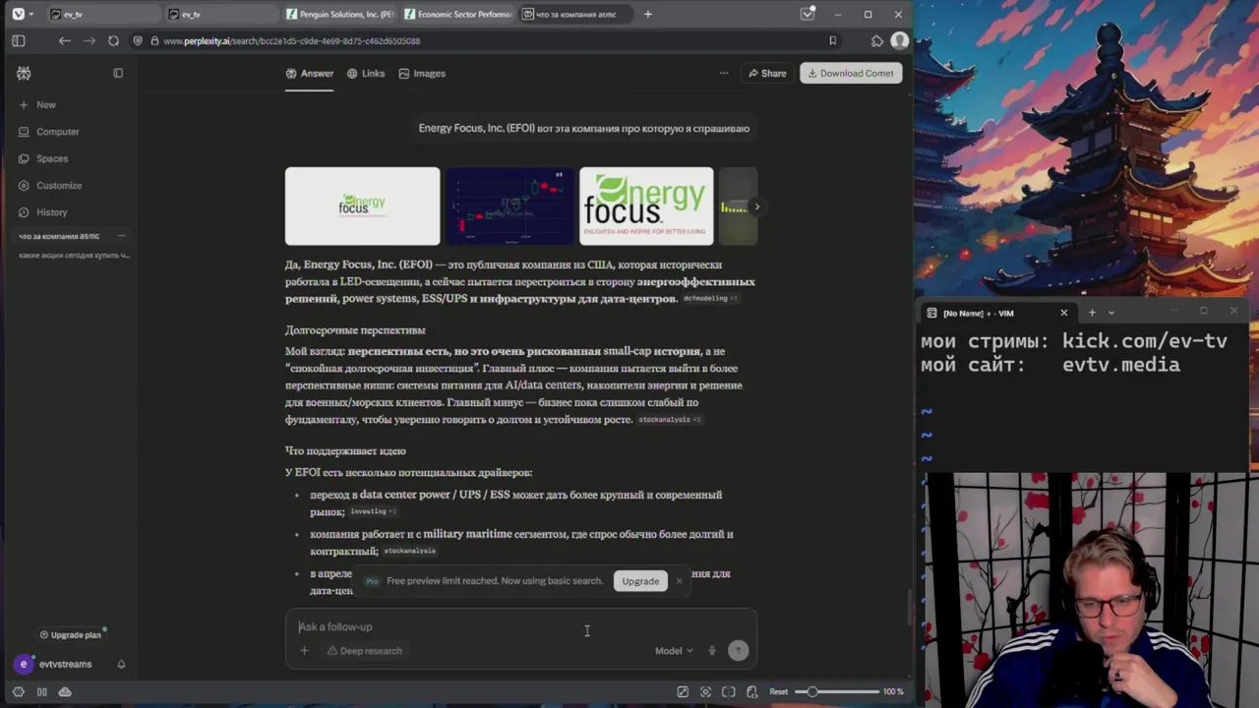
Task: Click the 'investing' source citation
Action: tap(374, 511)
